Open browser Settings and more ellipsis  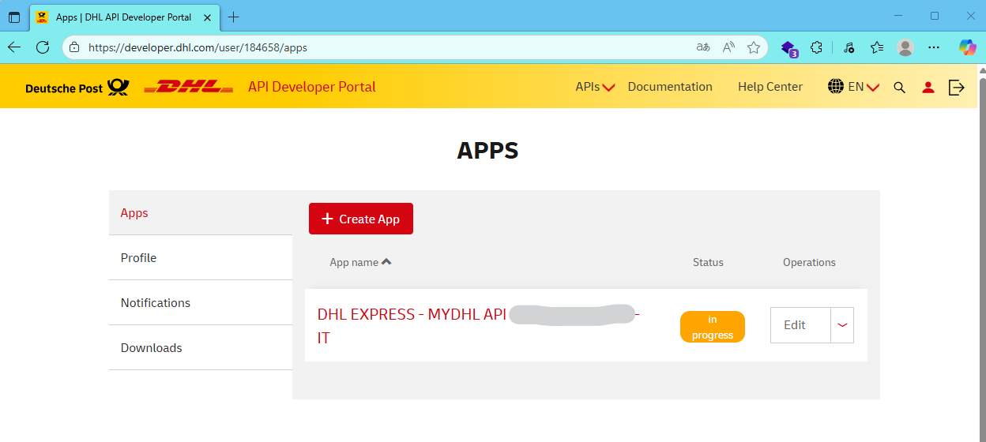(934, 47)
